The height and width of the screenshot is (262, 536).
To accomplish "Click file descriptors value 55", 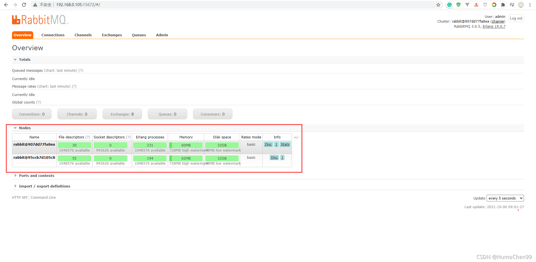I will coord(75,158).
